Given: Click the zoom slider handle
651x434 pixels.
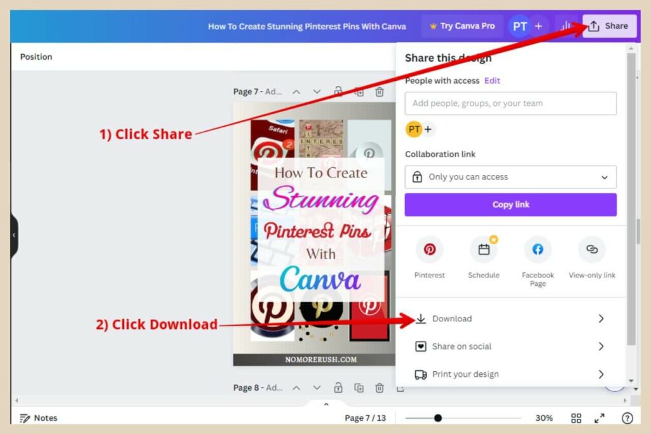Looking at the screenshot, I should tap(437, 418).
